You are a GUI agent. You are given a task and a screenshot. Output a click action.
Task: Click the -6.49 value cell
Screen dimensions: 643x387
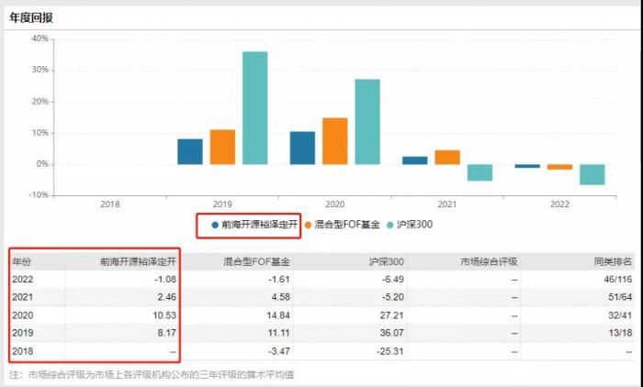tap(391, 280)
